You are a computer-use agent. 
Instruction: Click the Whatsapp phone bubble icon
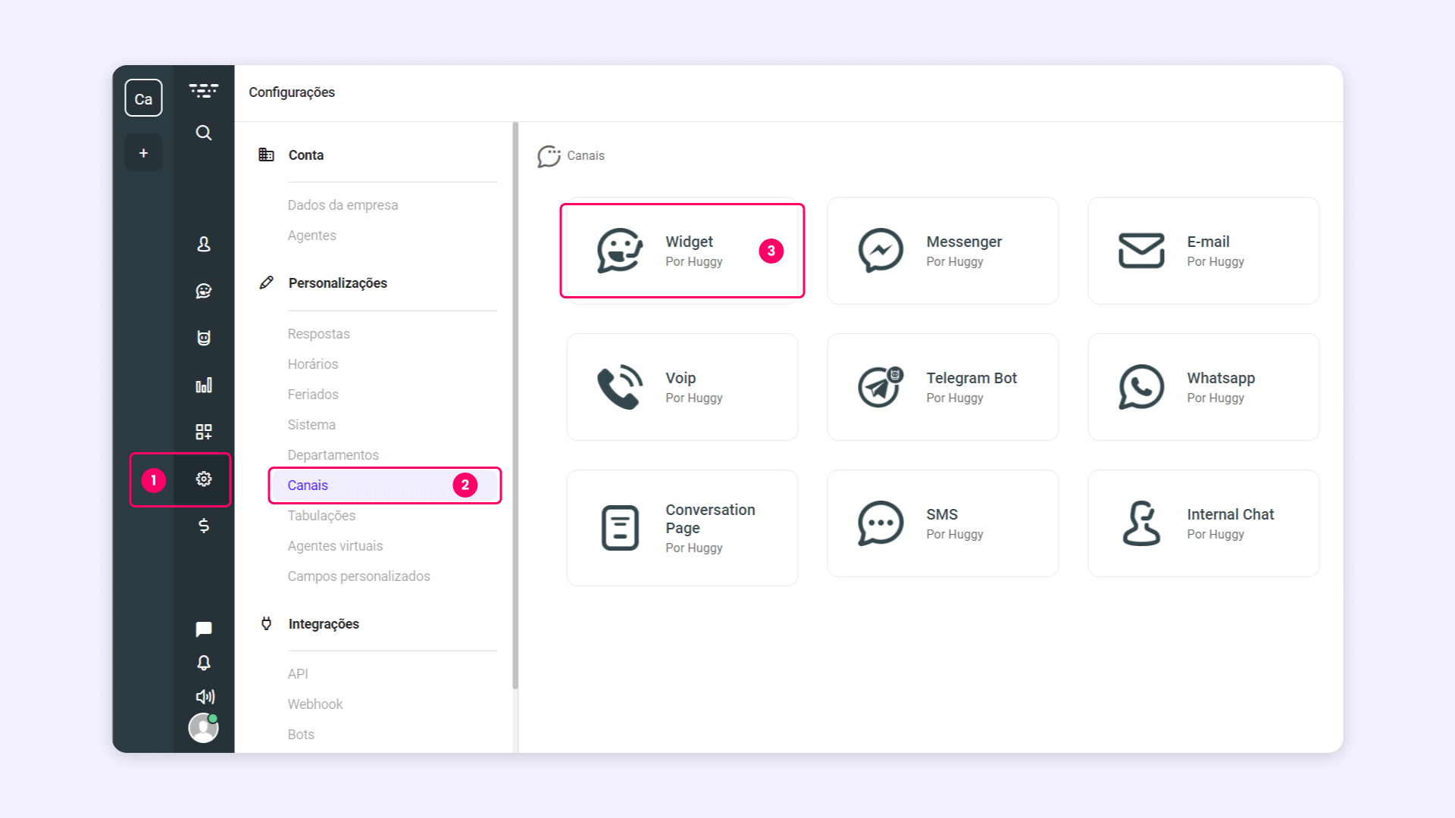(1141, 387)
